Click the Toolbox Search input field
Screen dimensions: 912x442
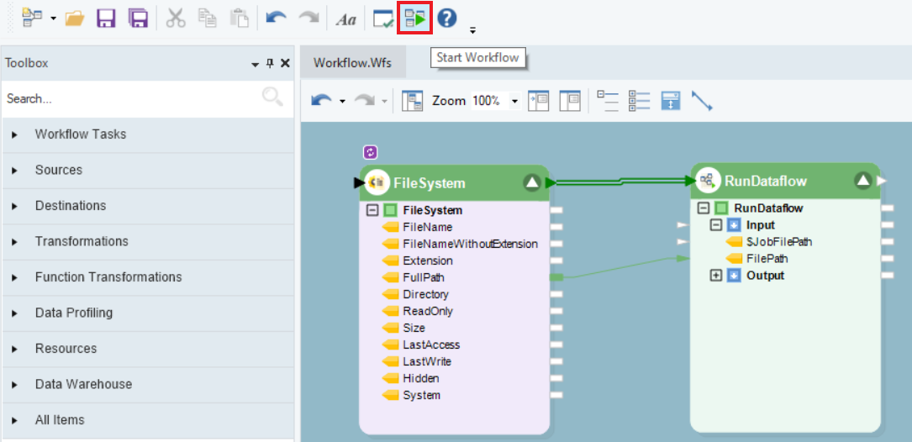coord(130,98)
